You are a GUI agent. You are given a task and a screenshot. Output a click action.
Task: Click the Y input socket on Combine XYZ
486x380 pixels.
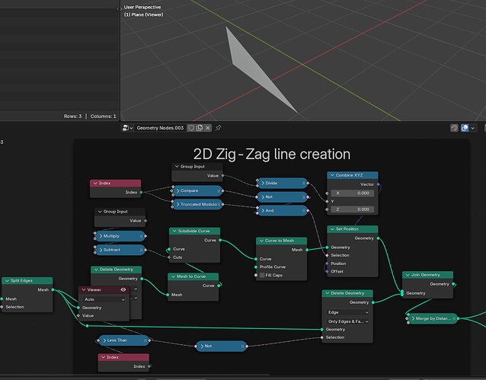pos(327,202)
